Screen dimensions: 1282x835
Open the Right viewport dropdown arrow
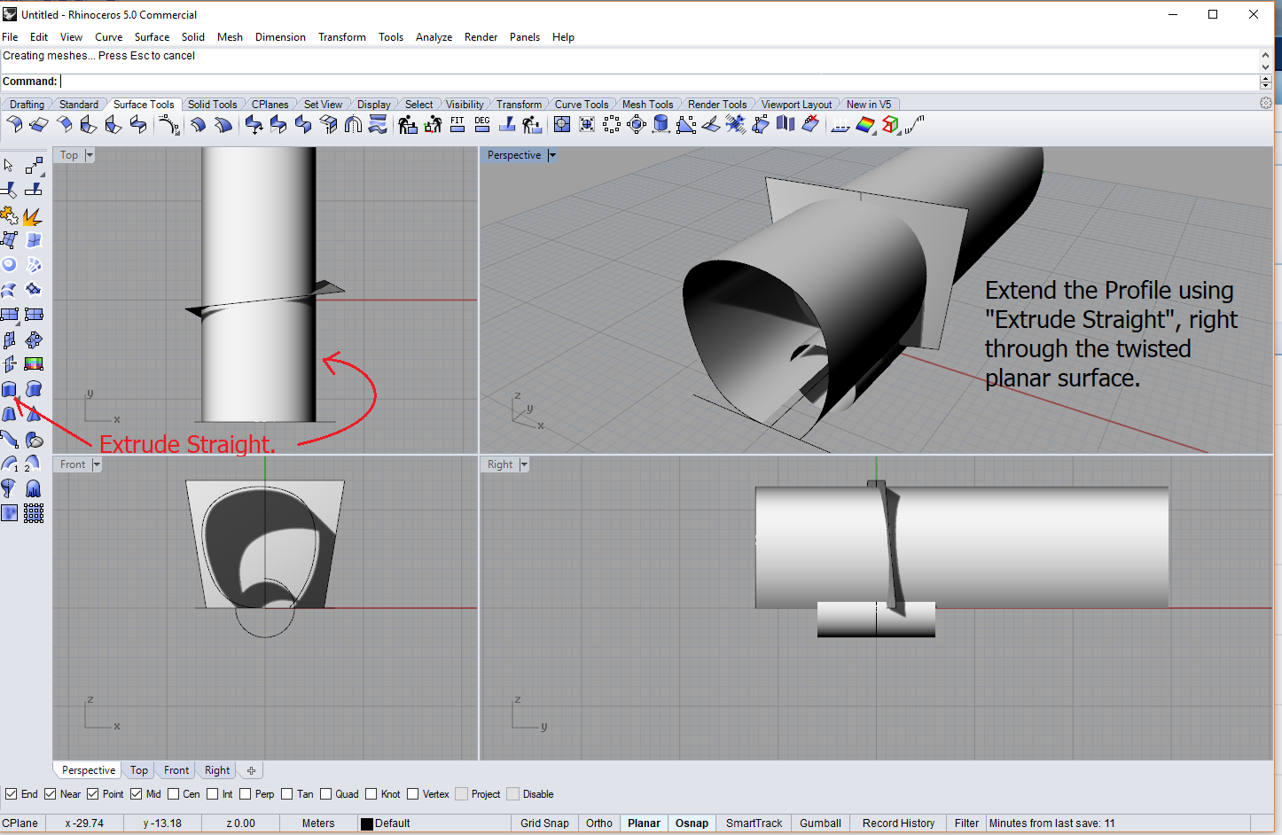tap(524, 464)
